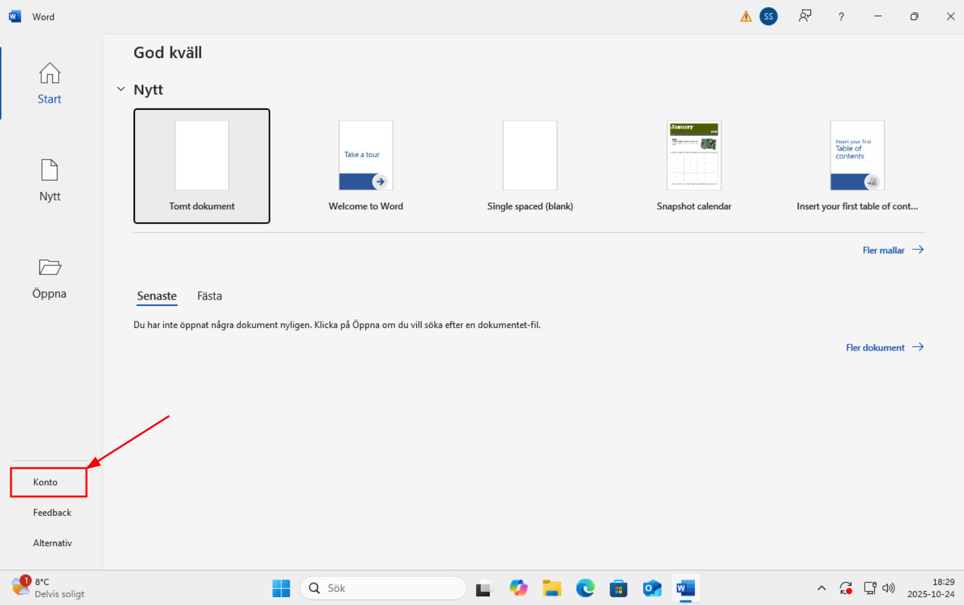Click the yellow warning triangle icon
Image resolution: width=964 pixels, height=605 pixels.
tap(746, 17)
